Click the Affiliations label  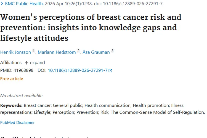pyautogui.click(x=11, y=63)
